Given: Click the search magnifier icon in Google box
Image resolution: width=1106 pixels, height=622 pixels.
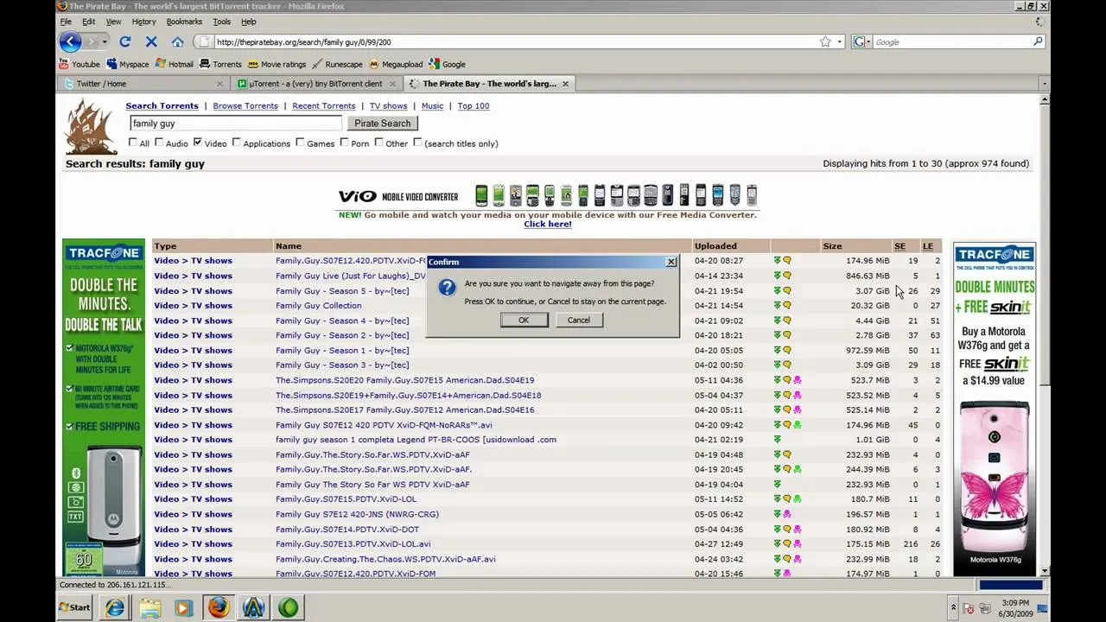Looking at the screenshot, I should point(1038,41).
